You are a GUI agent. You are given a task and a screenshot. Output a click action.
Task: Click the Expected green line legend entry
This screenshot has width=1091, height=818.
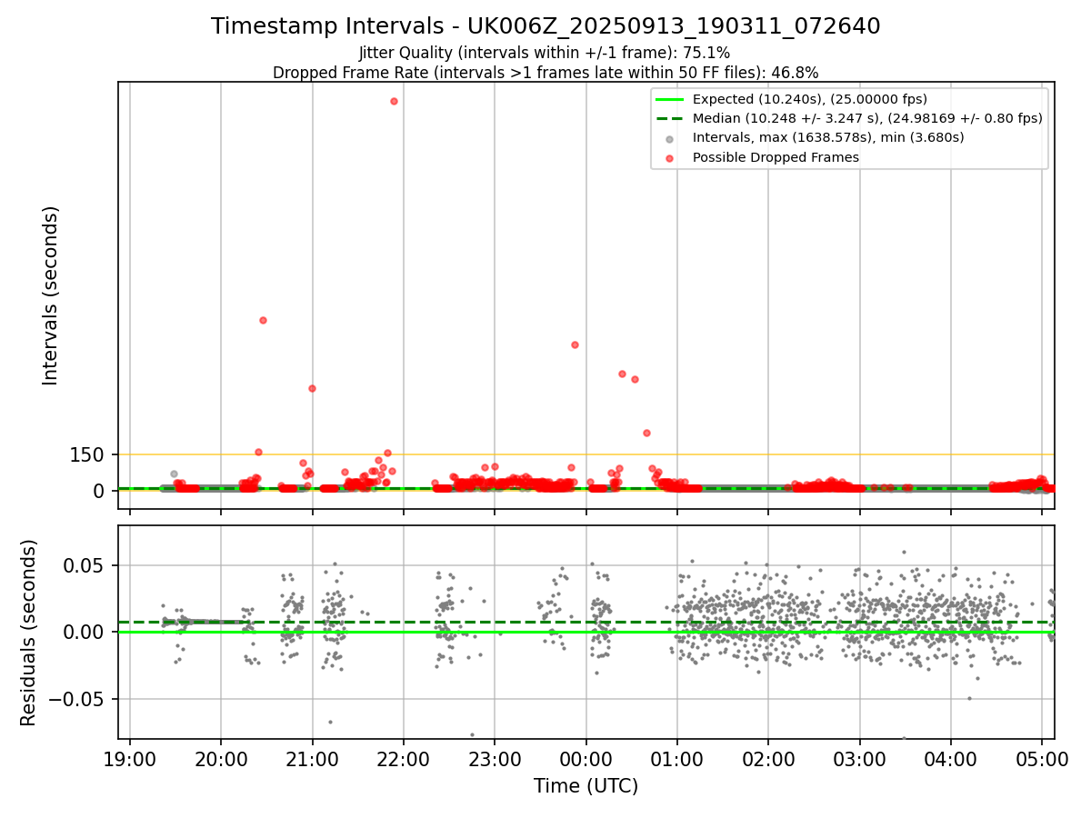pyautogui.click(x=791, y=99)
